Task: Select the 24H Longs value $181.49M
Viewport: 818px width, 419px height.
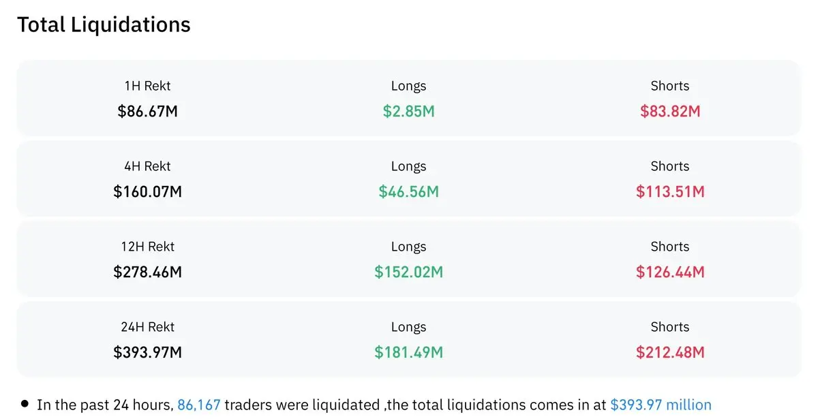Action: click(x=408, y=352)
